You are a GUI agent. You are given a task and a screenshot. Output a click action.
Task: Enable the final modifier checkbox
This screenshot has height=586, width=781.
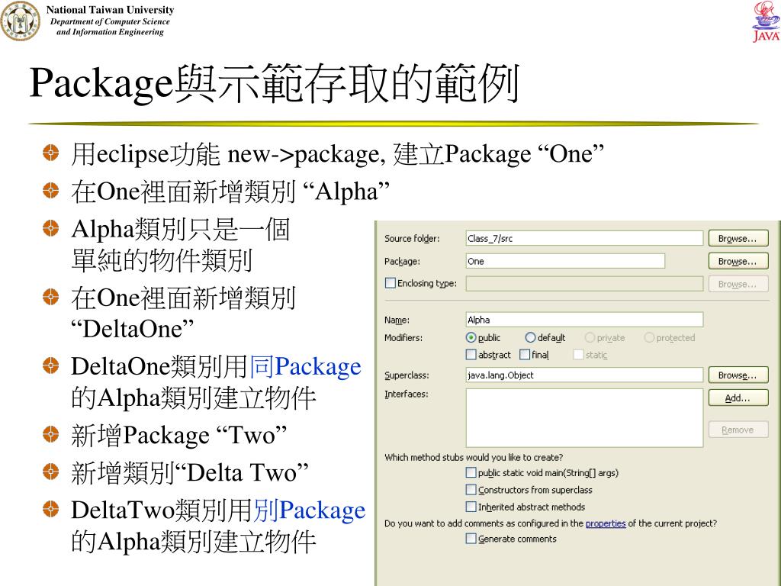pyautogui.click(x=525, y=354)
